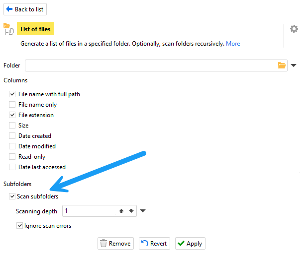The image size is (306, 257).
Task: Go back to list
Action: click(x=25, y=9)
